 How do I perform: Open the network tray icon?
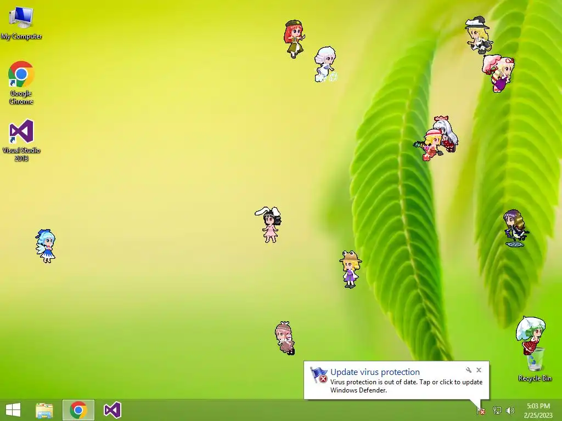[x=497, y=411]
